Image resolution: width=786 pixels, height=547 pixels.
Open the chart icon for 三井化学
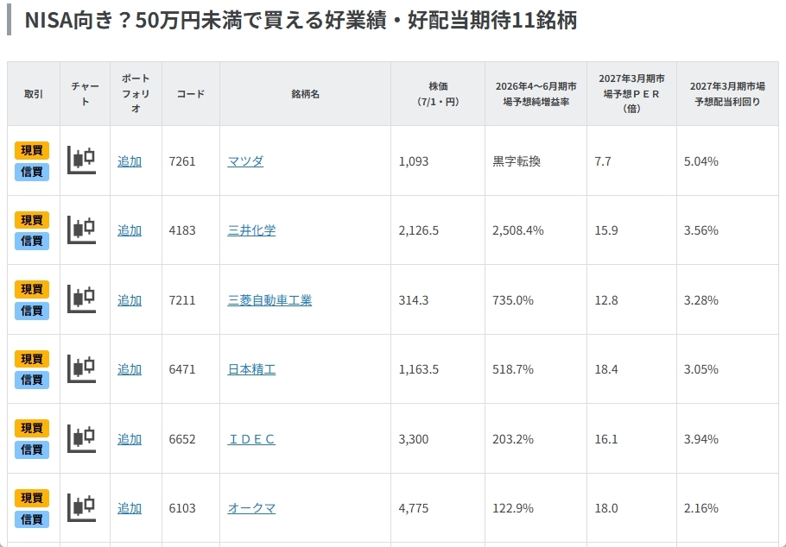tap(82, 229)
